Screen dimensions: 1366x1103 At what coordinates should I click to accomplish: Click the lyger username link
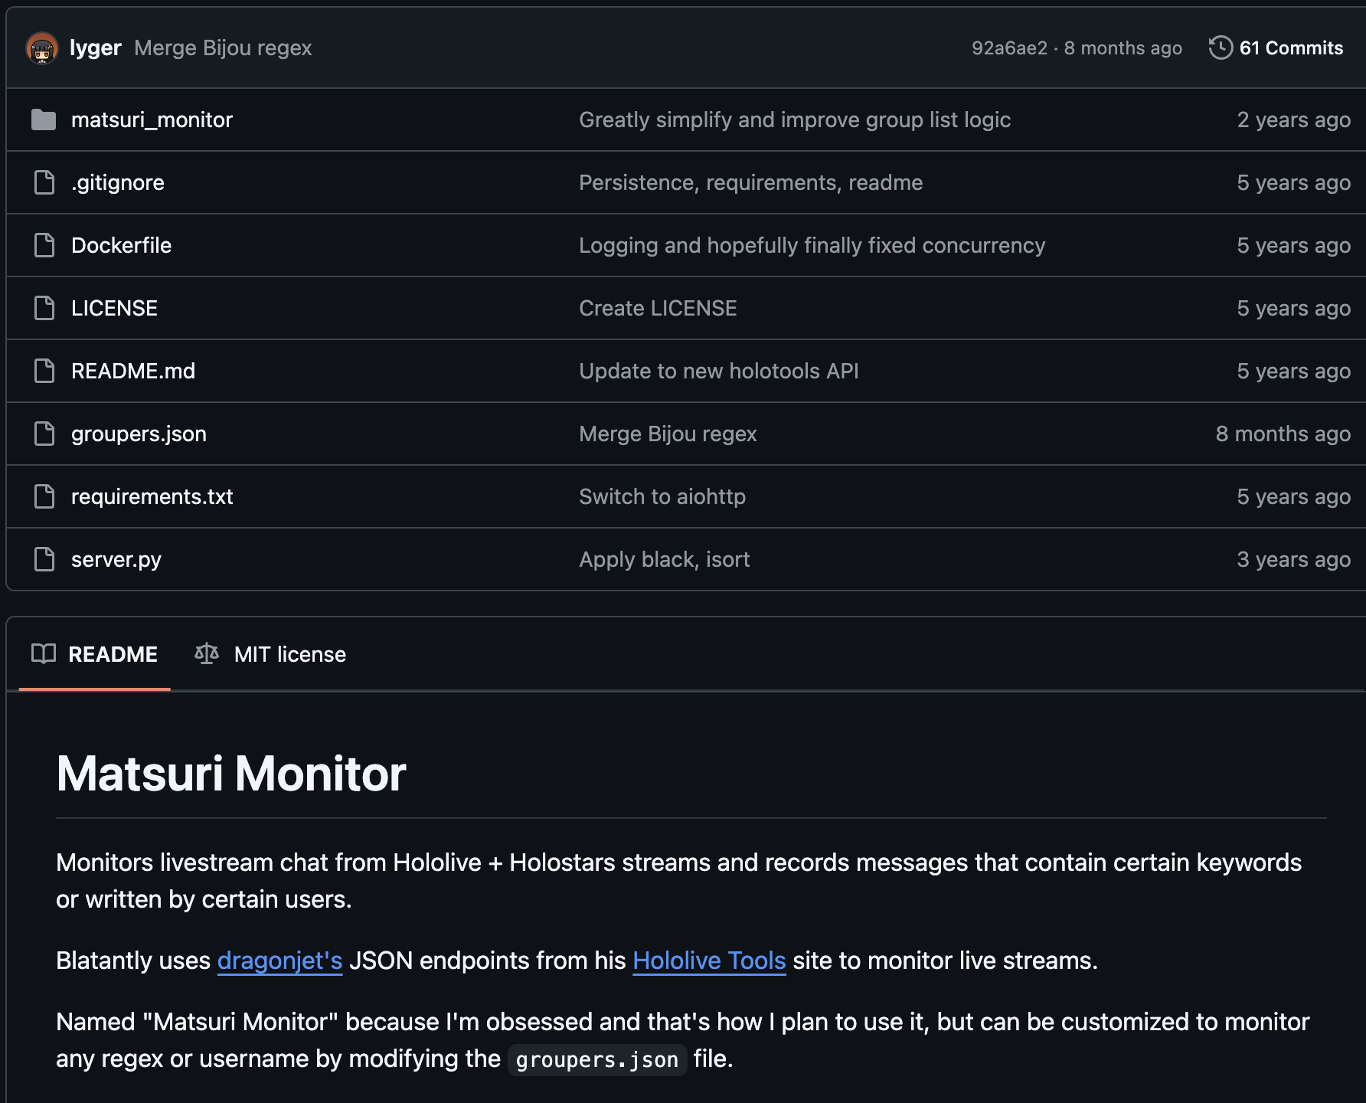tap(96, 48)
